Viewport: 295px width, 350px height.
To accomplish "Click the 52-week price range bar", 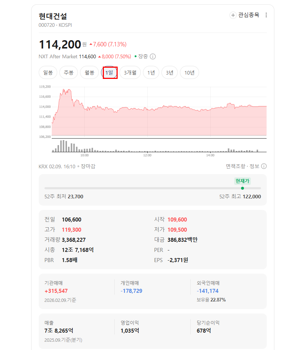I will click(x=153, y=188).
